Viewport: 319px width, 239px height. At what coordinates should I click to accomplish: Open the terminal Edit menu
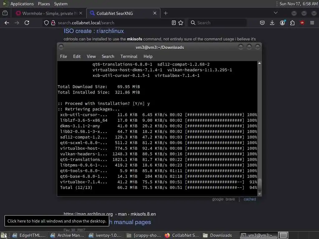tap(77, 57)
